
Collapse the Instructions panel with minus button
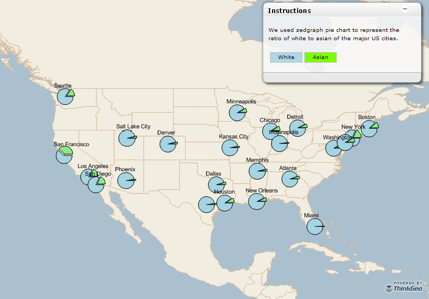[405, 9]
